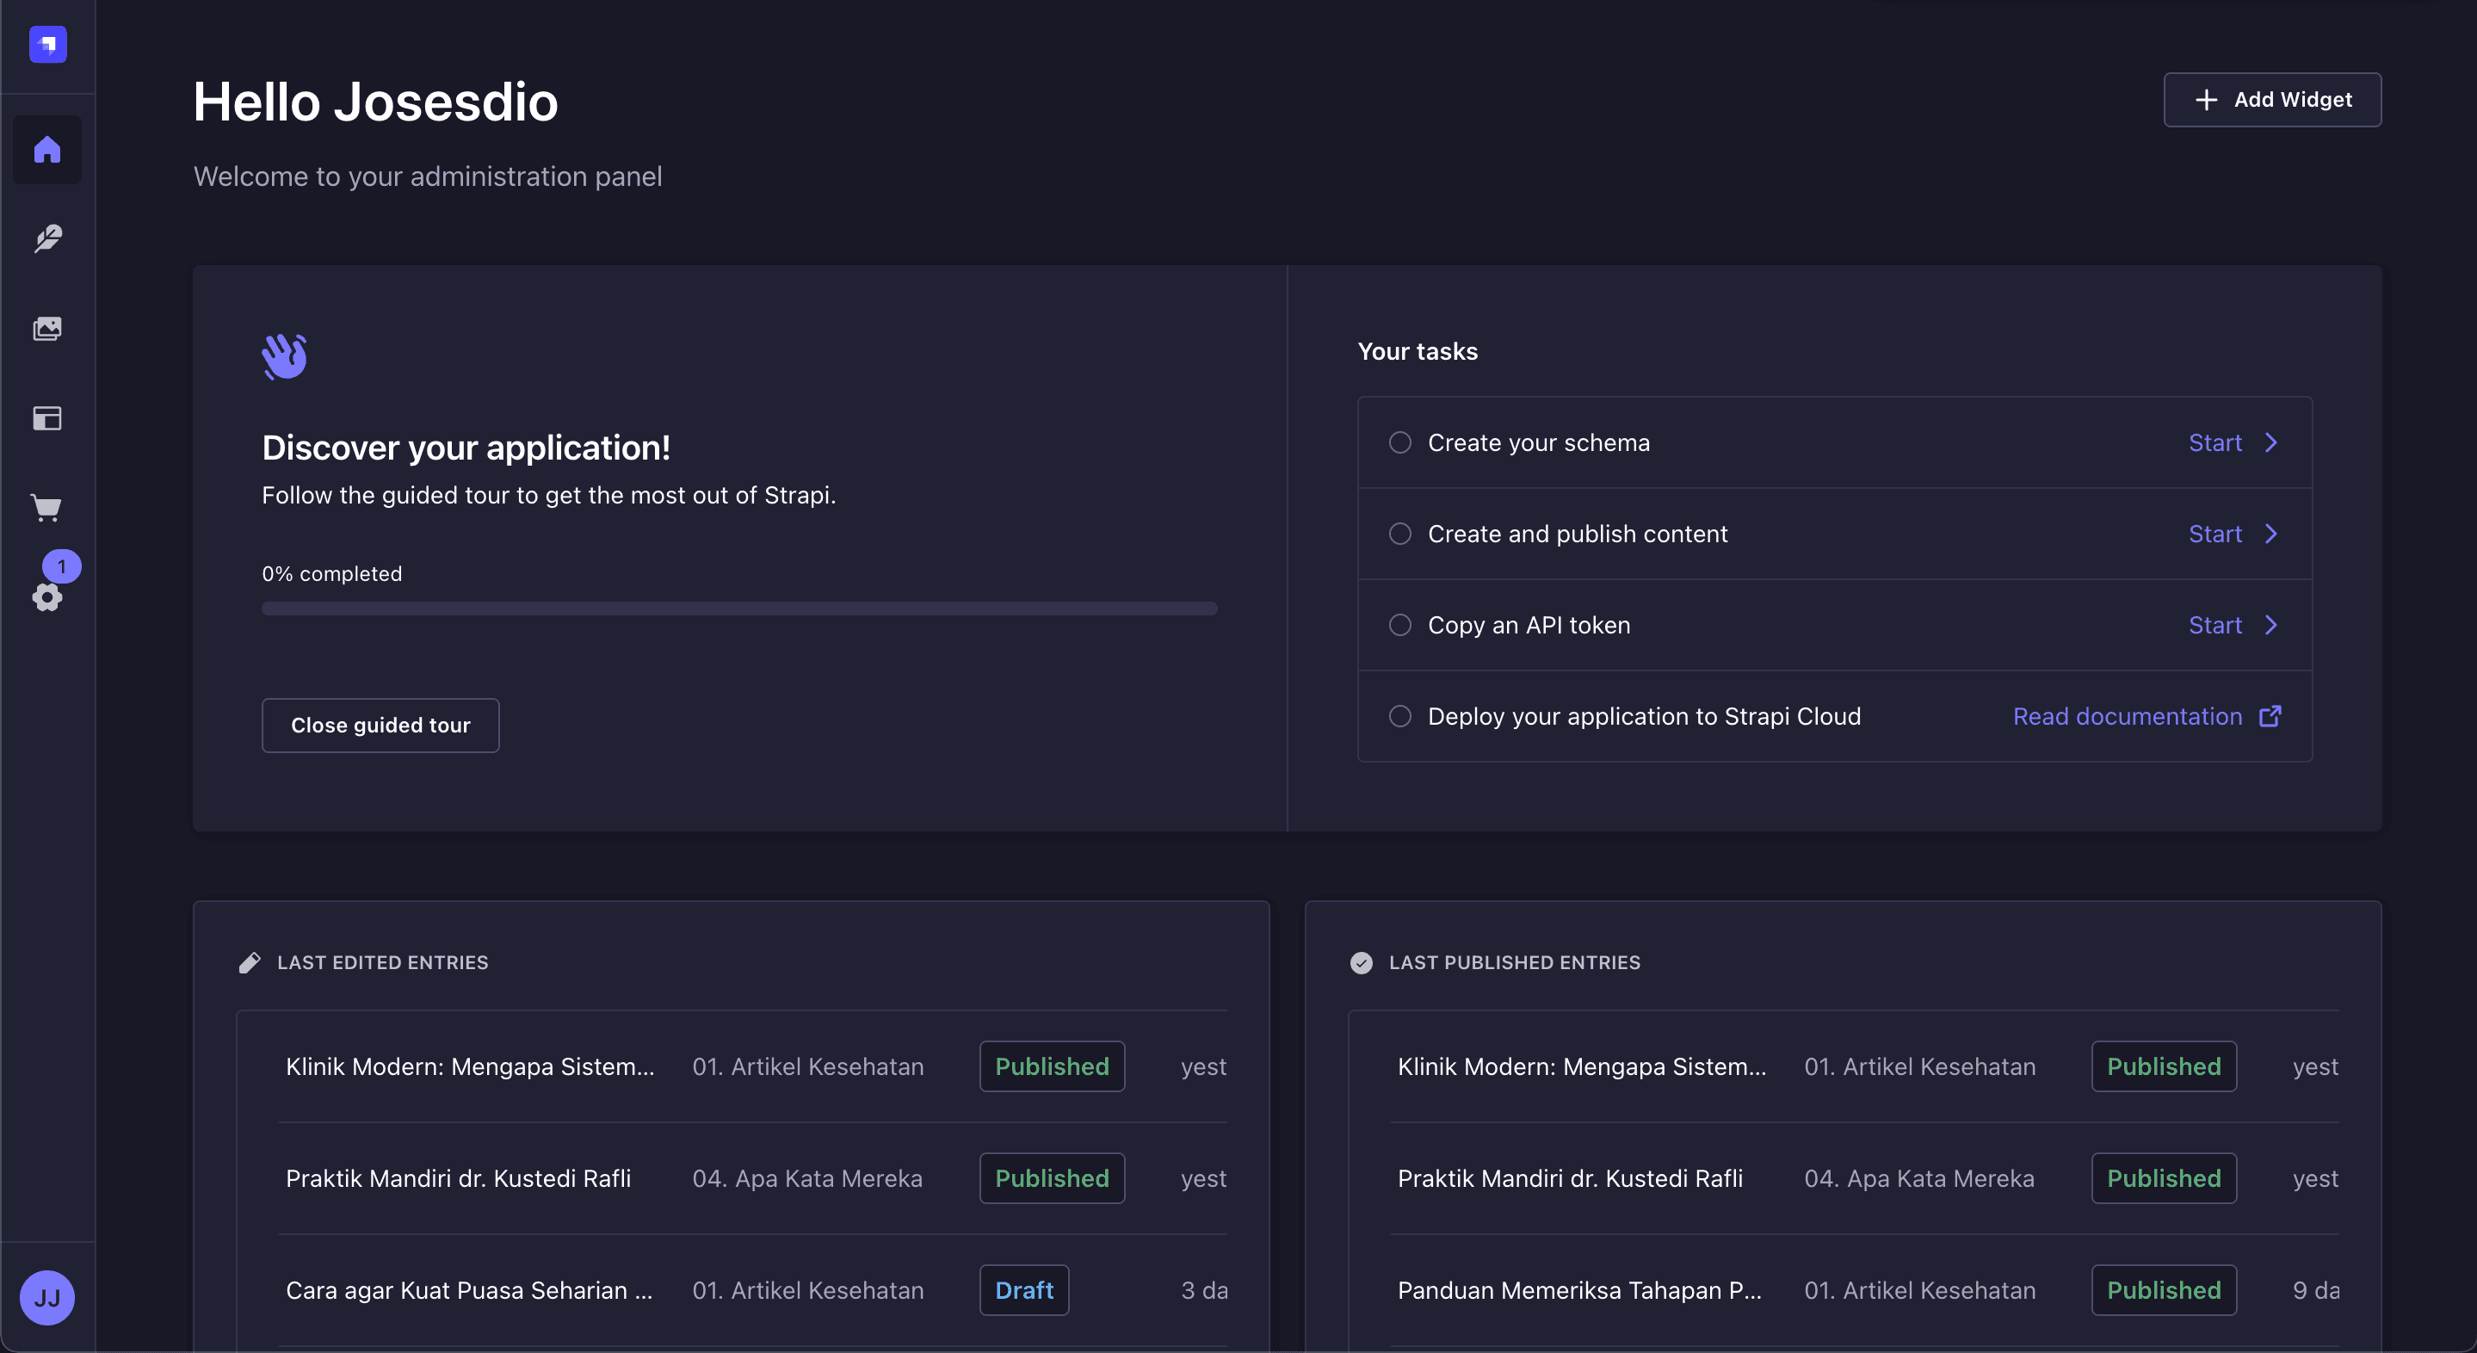Open the Cara agar Kuat Puasa Seharian entry
This screenshot has width=2477, height=1353.
point(469,1290)
